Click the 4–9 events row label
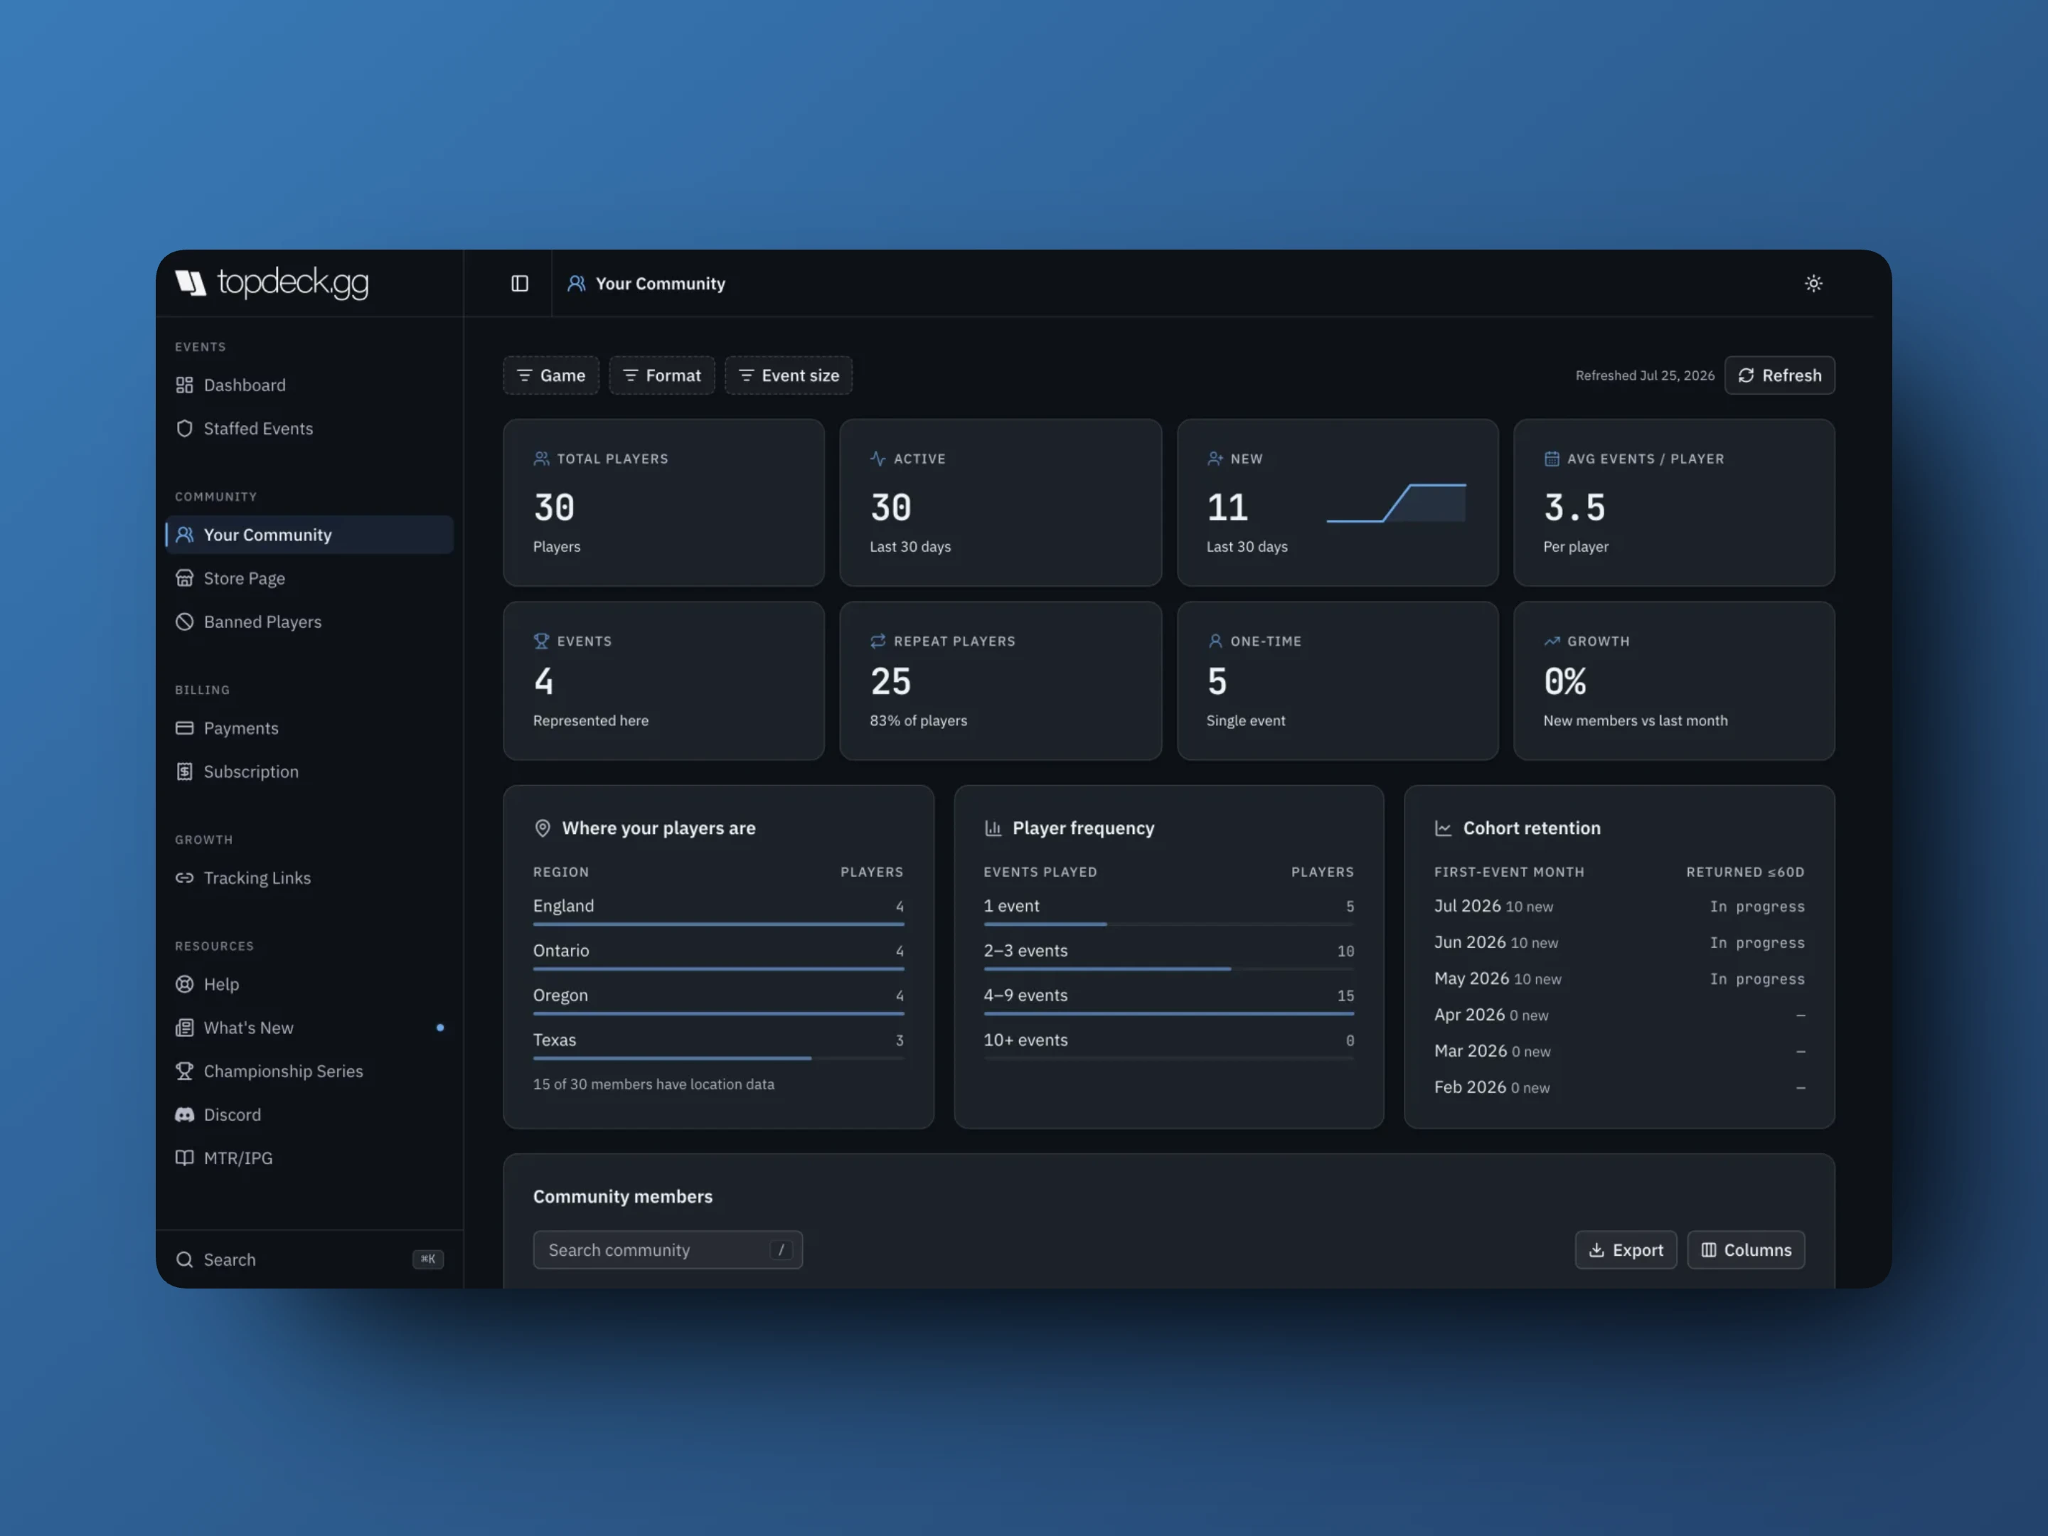Screen dimensions: 2048x1536 pos(1025,996)
